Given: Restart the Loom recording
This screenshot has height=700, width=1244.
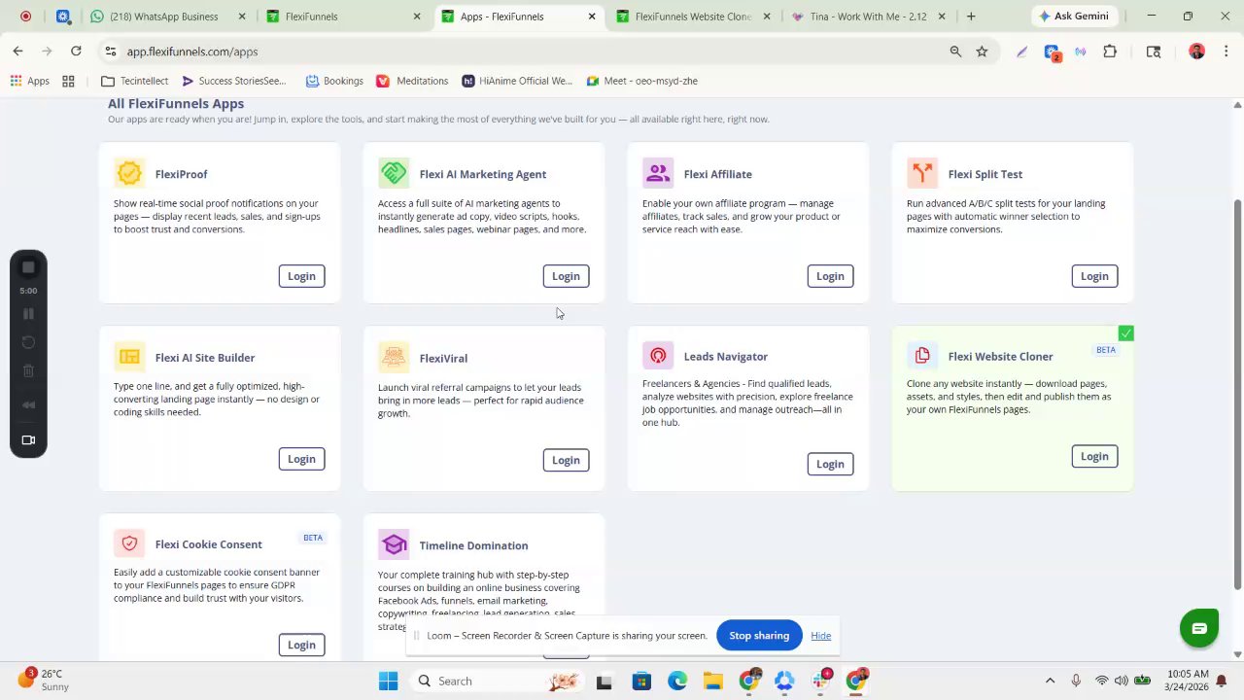Looking at the screenshot, I should point(28,342).
